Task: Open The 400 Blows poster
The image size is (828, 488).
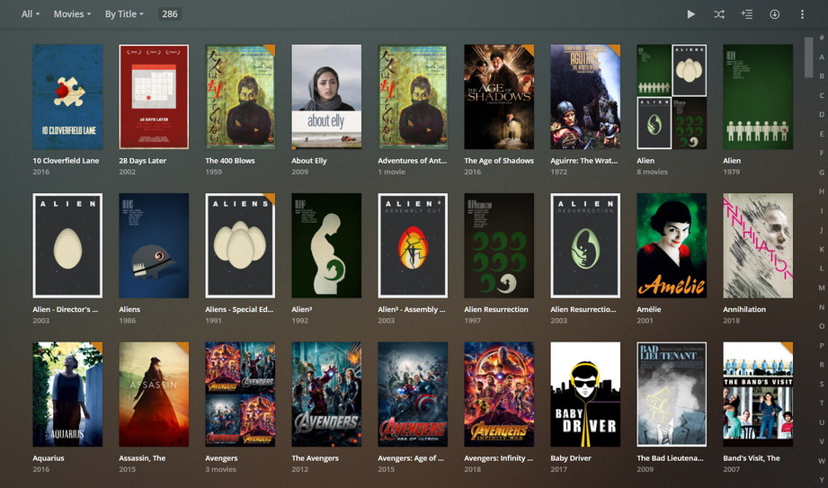Action: (240, 97)
